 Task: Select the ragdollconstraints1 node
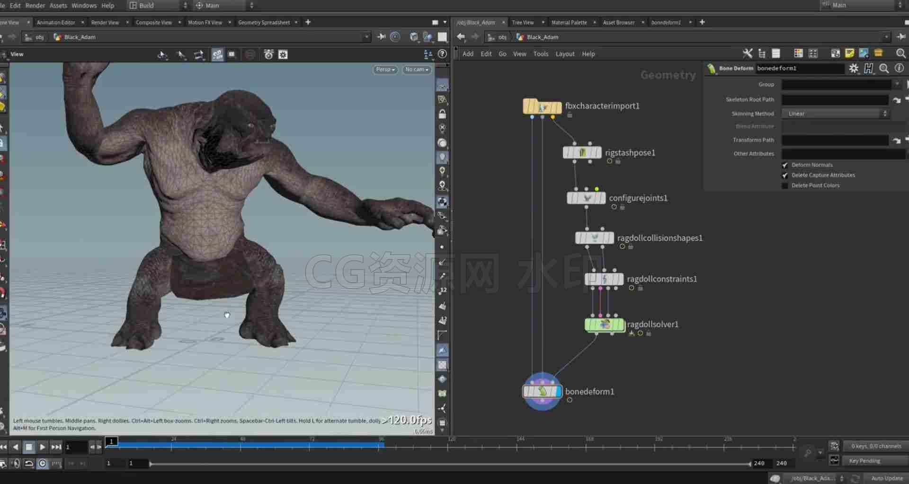point(604,279)
